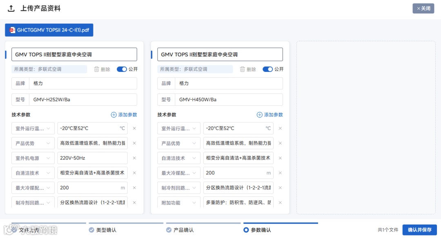Remove 室外运行温 parameter in GMV-H252W/Ba card
This screenshot has height=238, width=441.
tap(134, 128)
